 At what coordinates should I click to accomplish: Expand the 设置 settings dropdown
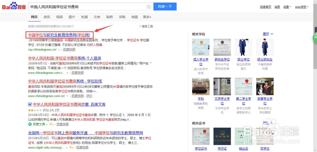coord(287,7)
